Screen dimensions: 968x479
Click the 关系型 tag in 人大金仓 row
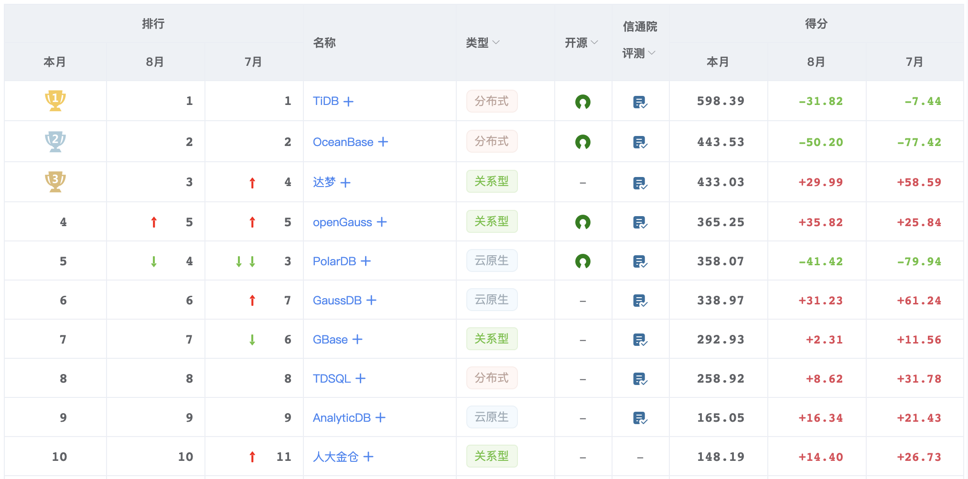(x=492, y=456)
